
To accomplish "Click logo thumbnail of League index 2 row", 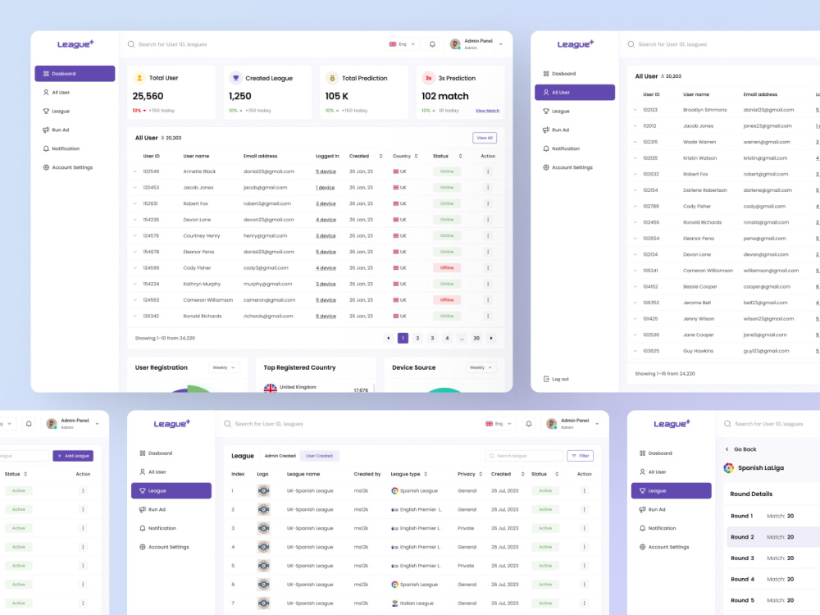I will pos(263,509).
